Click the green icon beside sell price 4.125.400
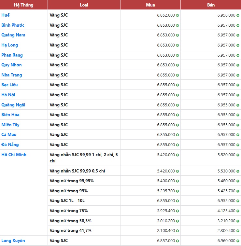 pos(238,211)
